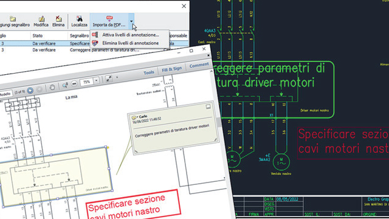Click the Modifica bookmark icon
This screenshot has height=219, width=389.
41,19
